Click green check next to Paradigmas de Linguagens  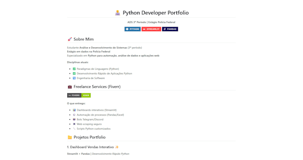tap(74, 69)
